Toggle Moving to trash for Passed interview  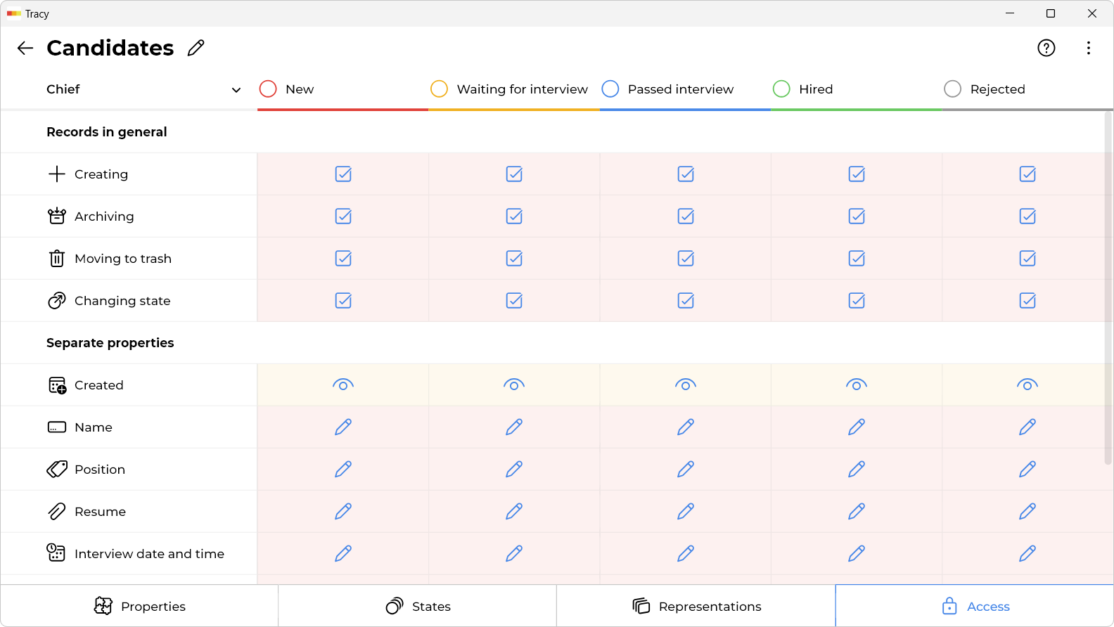(x=686, y=258)
